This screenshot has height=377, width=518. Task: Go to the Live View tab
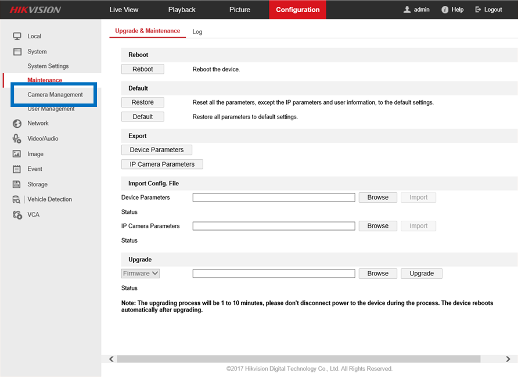(x=124, y=10)
